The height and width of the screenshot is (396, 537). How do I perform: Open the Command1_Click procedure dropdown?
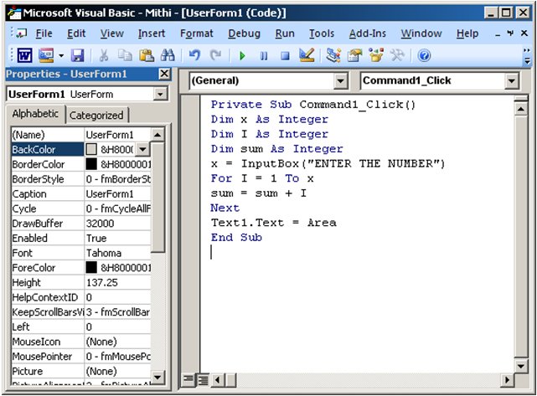tap(512, 81)
